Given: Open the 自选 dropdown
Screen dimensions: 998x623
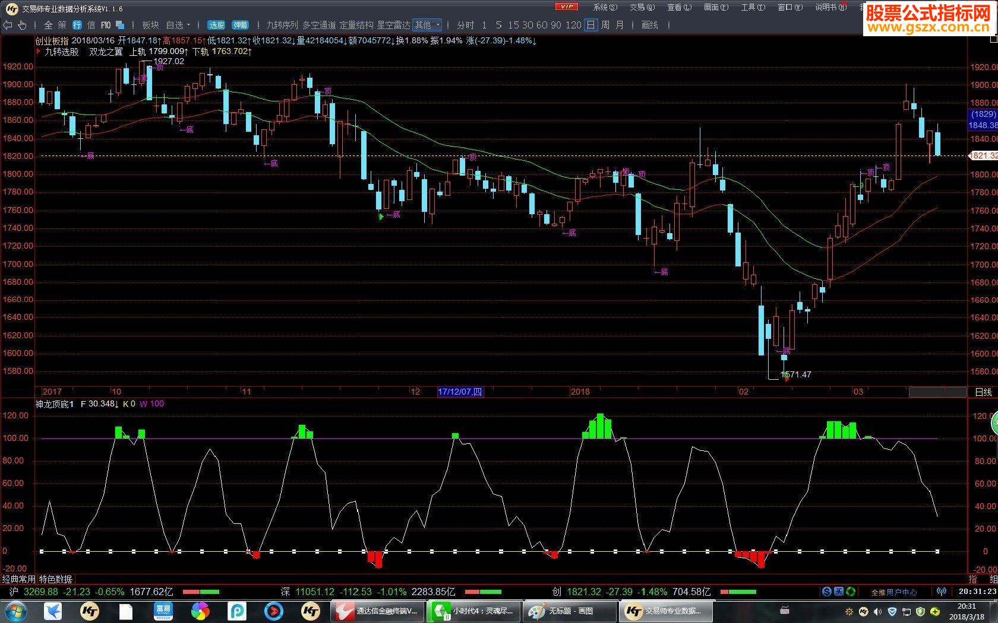Looking at the screenshot, I should tap(178, 25).
